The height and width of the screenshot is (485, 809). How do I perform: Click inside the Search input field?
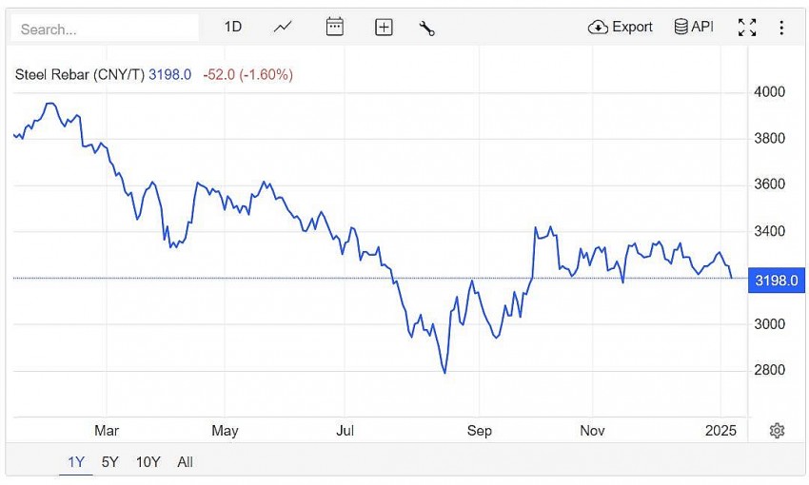pyautogui.click(x=105, y=29)
